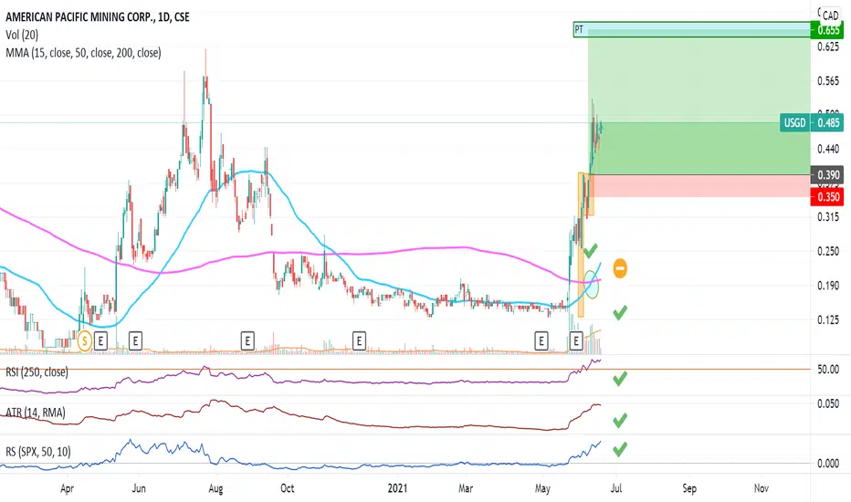This screenshot has width=851, height=502.
Task: Open the E earnings marker dated late May 2020
Action: [x=136, y=341]
